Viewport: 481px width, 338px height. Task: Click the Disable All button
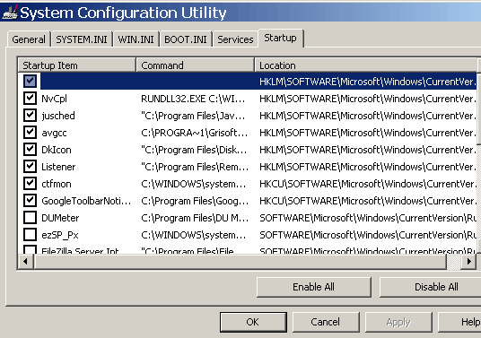point(431,287)
